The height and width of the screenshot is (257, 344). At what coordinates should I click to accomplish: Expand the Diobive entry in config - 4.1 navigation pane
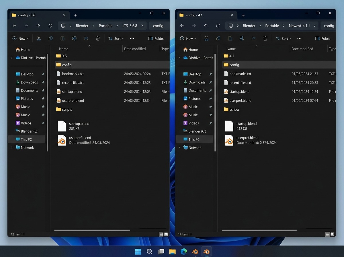[x=179, y=58]
